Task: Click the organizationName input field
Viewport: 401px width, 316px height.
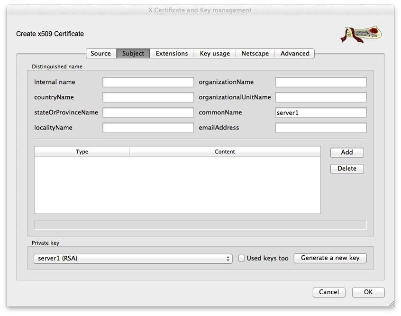Action: [320, 82]
